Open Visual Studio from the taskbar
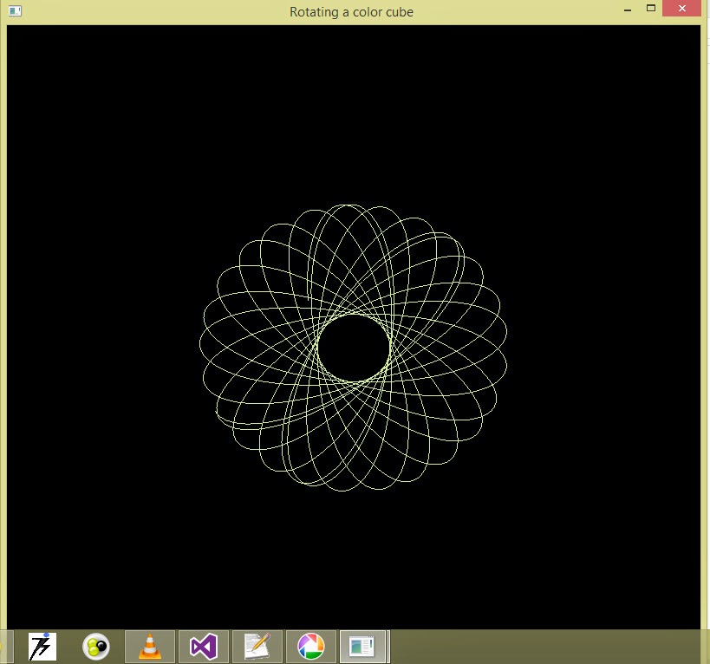 click(203, 646)
